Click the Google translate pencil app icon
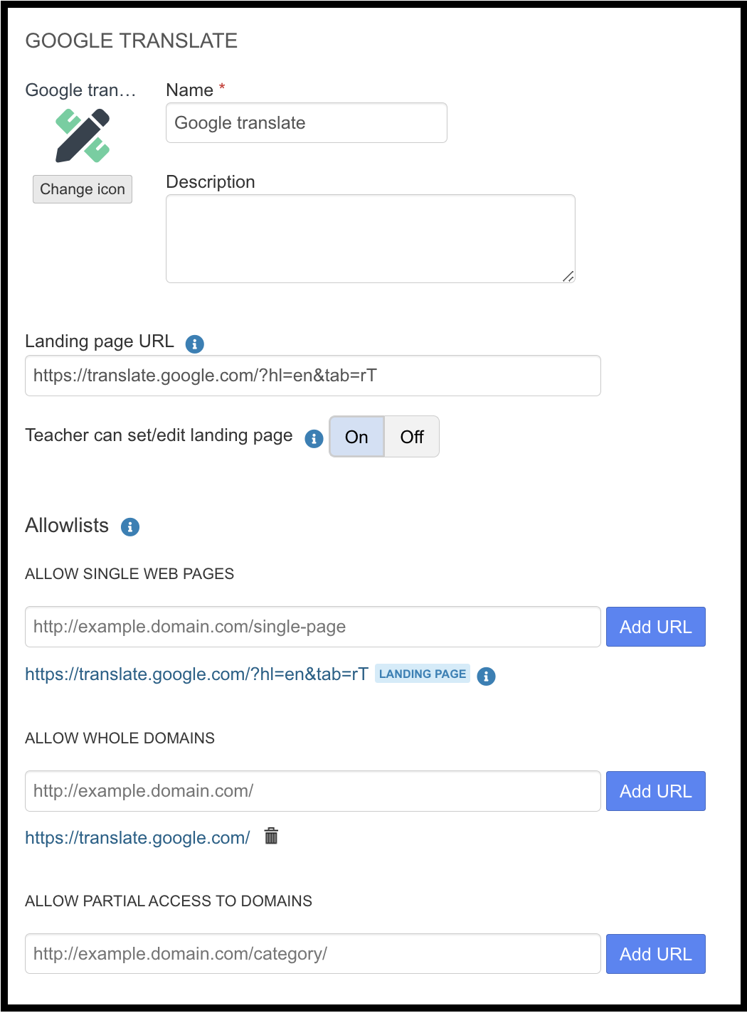The width and height of the screenshot is (747, 1013). point(83,134)
